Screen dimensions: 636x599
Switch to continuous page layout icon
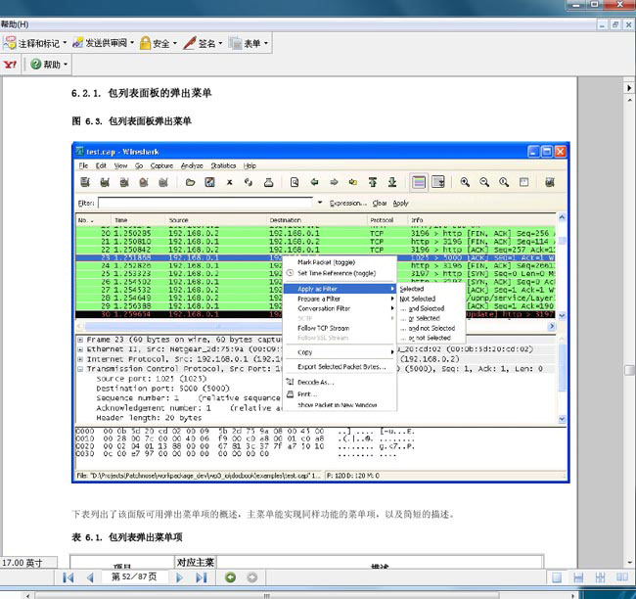point(578,577)
